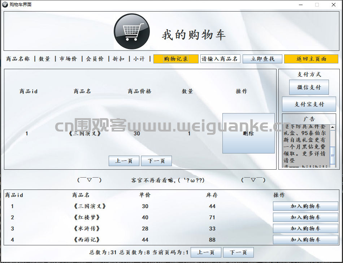The height and width of the screenshot is (263, 343).
Task: Click the 单价 column header
Action: point(145,195)
